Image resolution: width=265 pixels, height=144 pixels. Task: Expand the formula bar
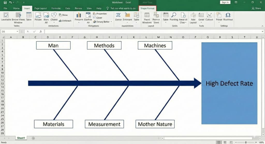(x=262, y=31)
